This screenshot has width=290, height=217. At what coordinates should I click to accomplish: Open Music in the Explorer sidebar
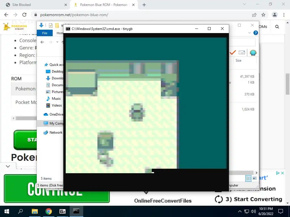pyautogui.click(x=54, y=99)
